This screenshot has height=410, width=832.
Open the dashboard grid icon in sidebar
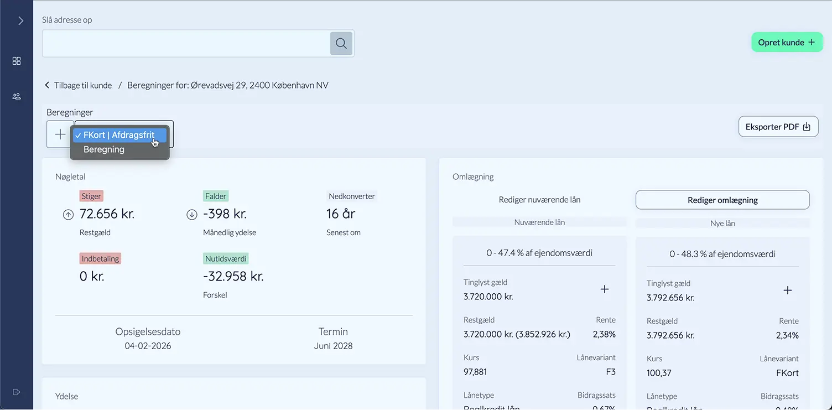pos(17,61)
